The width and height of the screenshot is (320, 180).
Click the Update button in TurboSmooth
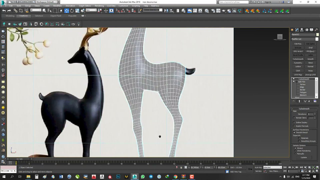(x=304, y=157)
